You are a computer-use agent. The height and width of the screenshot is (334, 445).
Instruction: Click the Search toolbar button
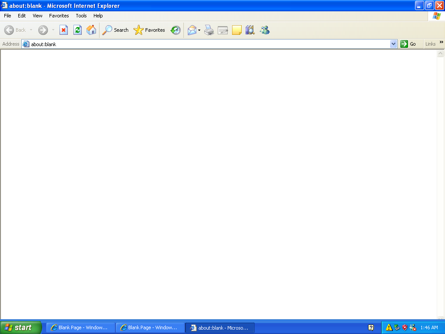[116, 30]
